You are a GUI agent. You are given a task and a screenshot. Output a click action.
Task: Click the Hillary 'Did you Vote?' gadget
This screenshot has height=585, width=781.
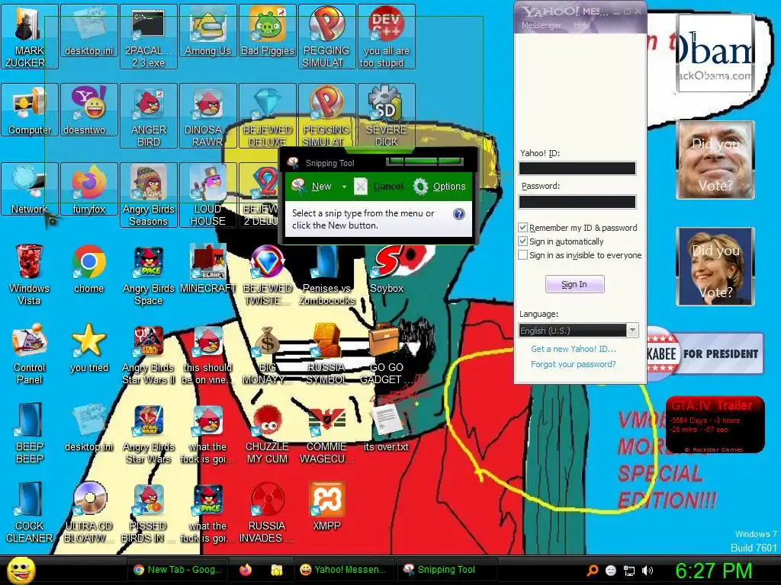pos(715,266)
